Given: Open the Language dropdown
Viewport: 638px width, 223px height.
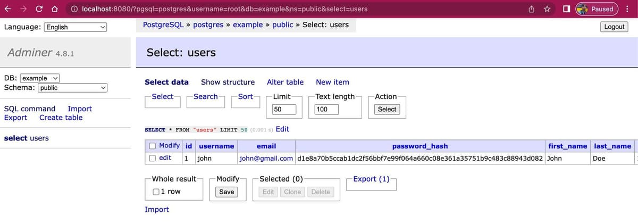Looking at the screenshot, I should [x=75, y=27].
